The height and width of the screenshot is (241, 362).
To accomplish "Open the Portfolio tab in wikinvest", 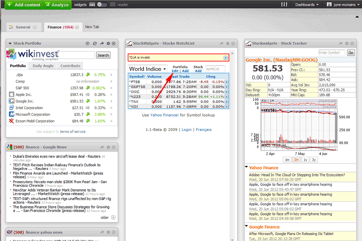I will pyautogui.click(x=18, y=66).
